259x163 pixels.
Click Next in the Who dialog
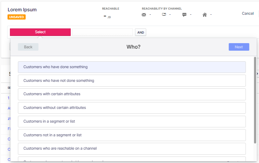coord(239,47)
